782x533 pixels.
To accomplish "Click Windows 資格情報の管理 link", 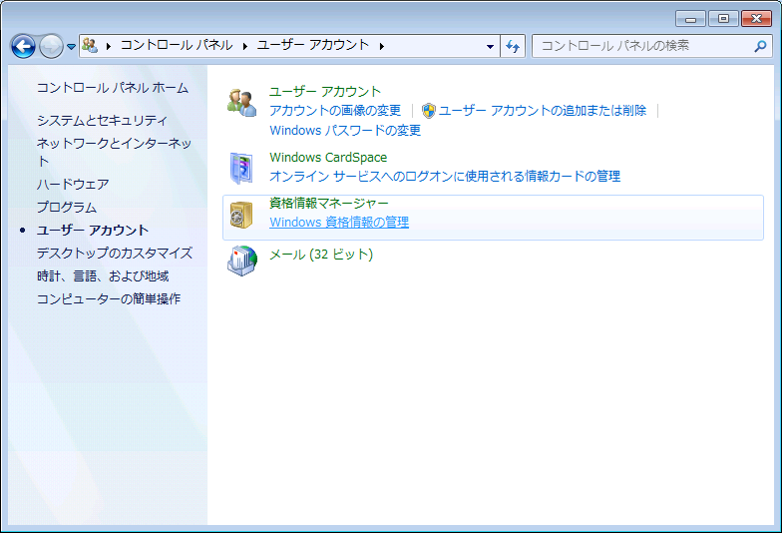I will point(339,222).
